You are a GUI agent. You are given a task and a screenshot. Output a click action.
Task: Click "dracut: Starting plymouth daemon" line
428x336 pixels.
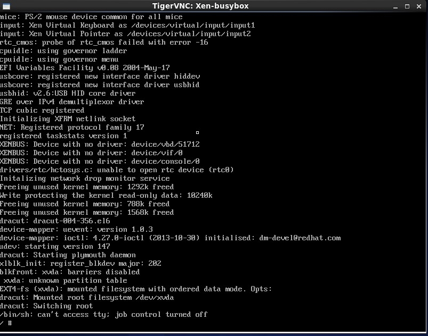(x=68, y=255)
